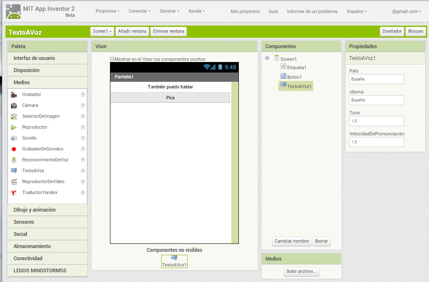Open the Screen1 selector dropdown
This screenshot has width=429, height=282.
[x=102, y=31]
